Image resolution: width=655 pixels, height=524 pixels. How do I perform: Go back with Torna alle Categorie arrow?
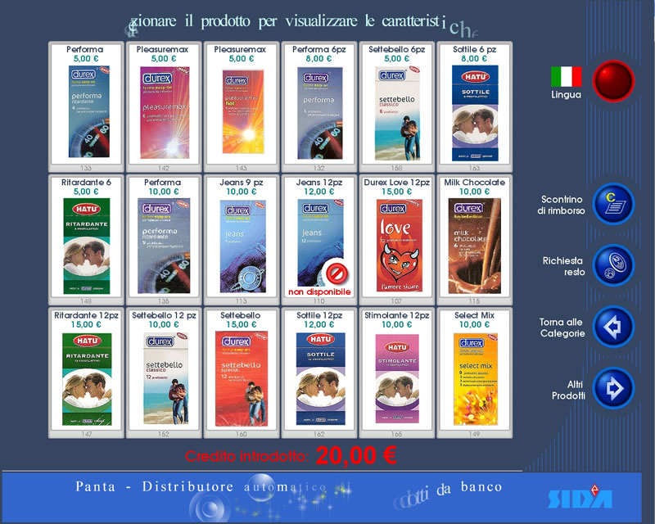[613, 327]
